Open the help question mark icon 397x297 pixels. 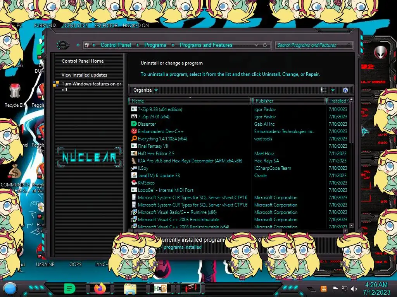click(345, 90)
